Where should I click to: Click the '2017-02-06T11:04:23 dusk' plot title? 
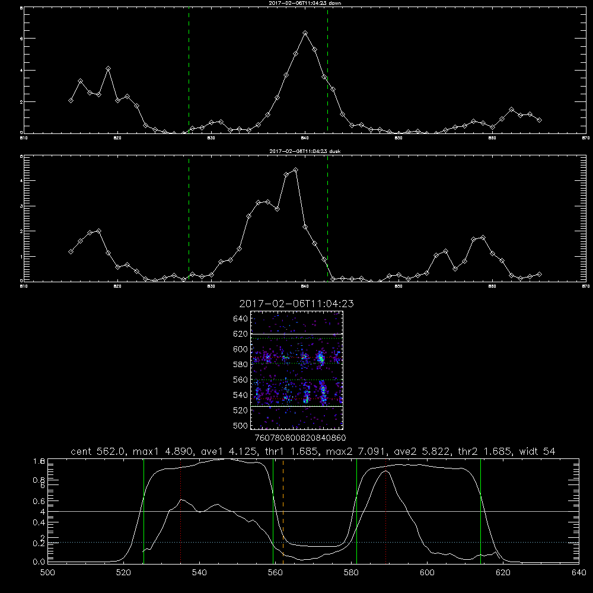point(305,151)
